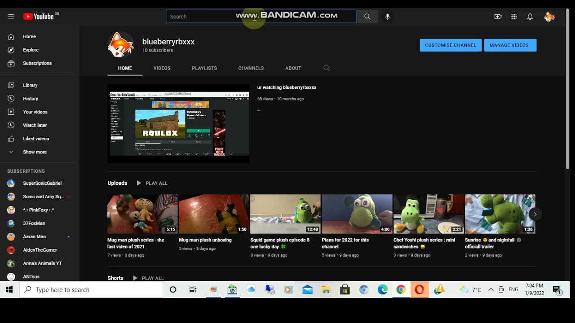Open PinkFoxy subscription channel

(40, 210)
